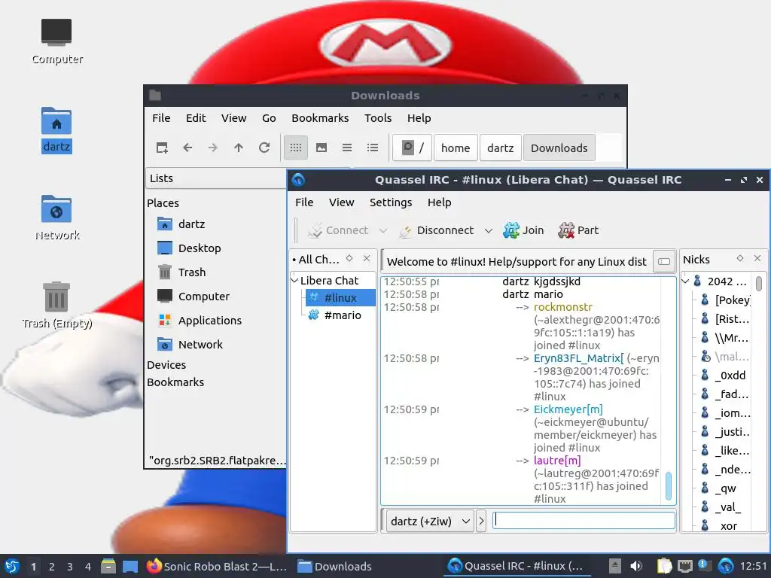Click the Disconnect button in Quassel toolbar
The image size is (771, 578).
[437, 230]
